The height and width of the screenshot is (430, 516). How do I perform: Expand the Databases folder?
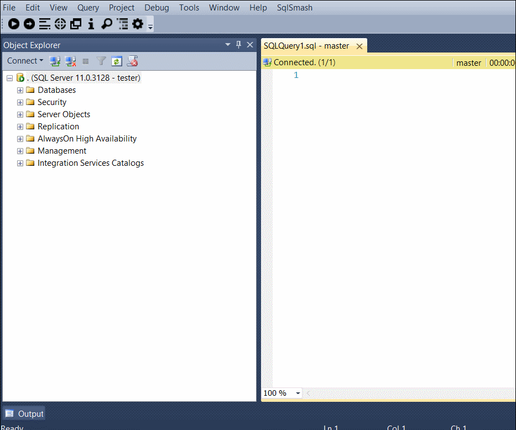pyautogui.click(x=20, y=91)
